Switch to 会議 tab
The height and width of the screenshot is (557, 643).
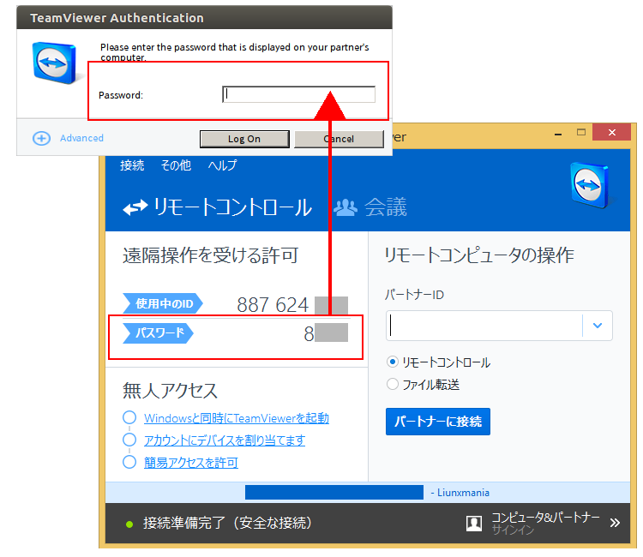[x=386, y=207]
